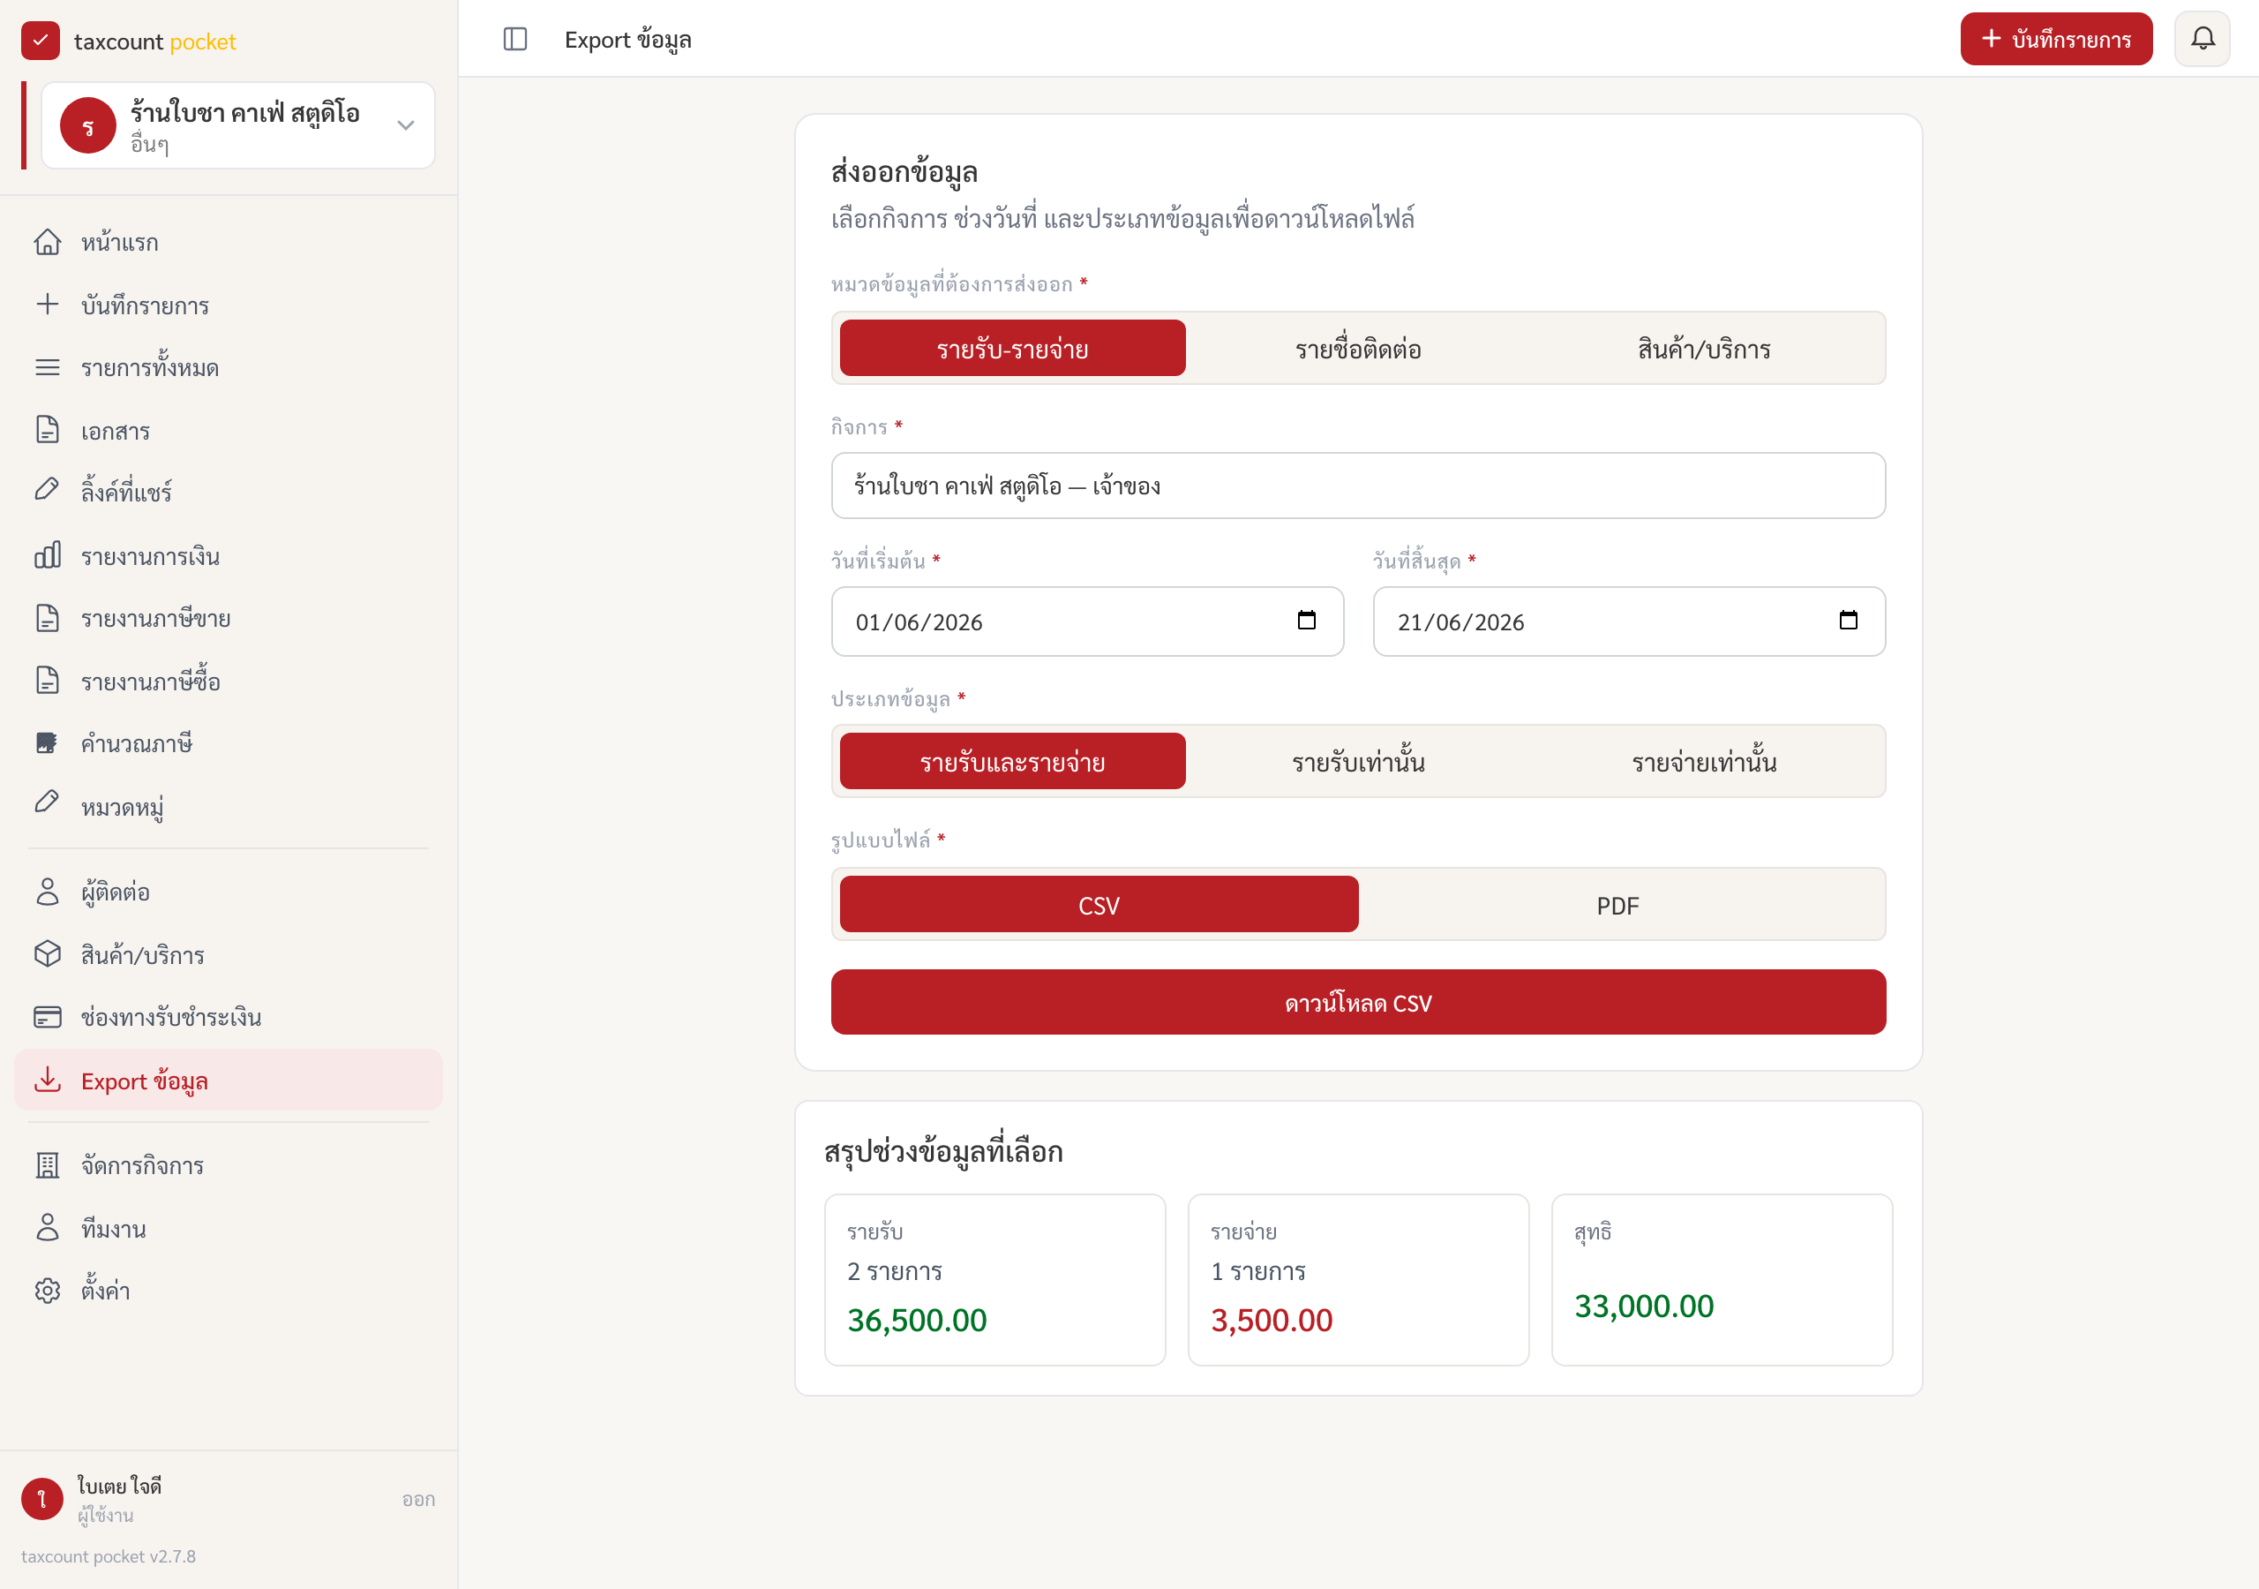Click ออก to log out

(418, 1498)
